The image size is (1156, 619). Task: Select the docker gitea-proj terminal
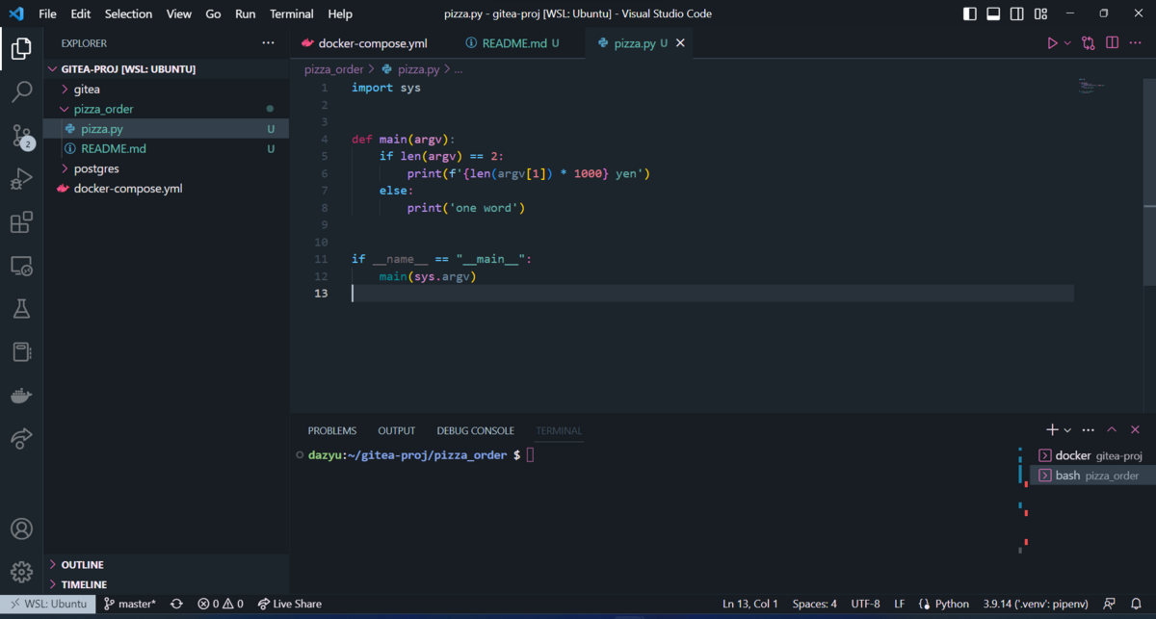point(1090,455)
